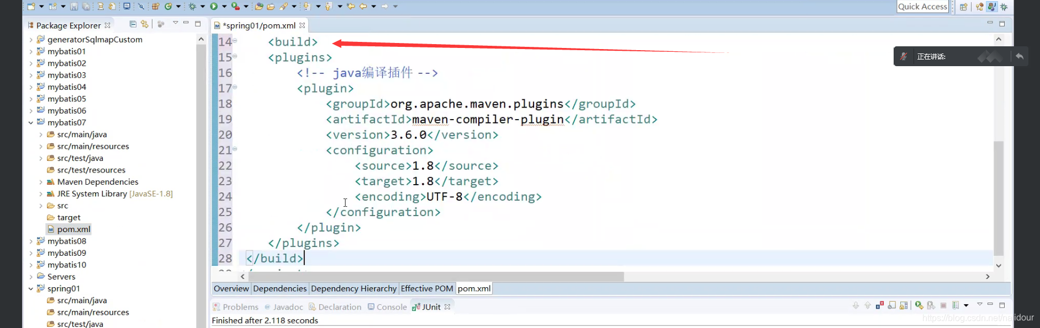Open the JUnit View Menu triangle
Screen dimensions: 1040x328
tap(980, 304)
